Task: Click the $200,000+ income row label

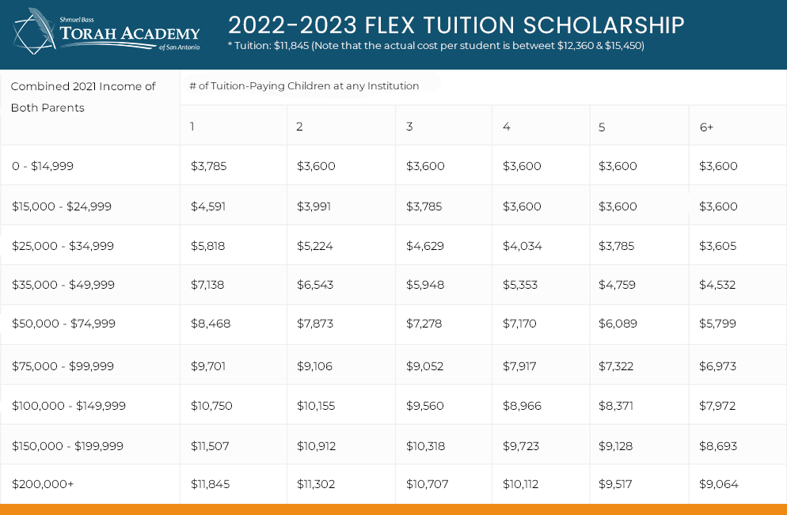Action: 43,484
